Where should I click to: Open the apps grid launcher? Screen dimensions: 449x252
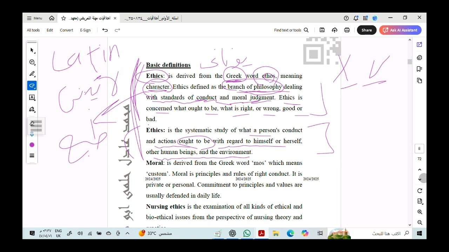click(365, 18)
